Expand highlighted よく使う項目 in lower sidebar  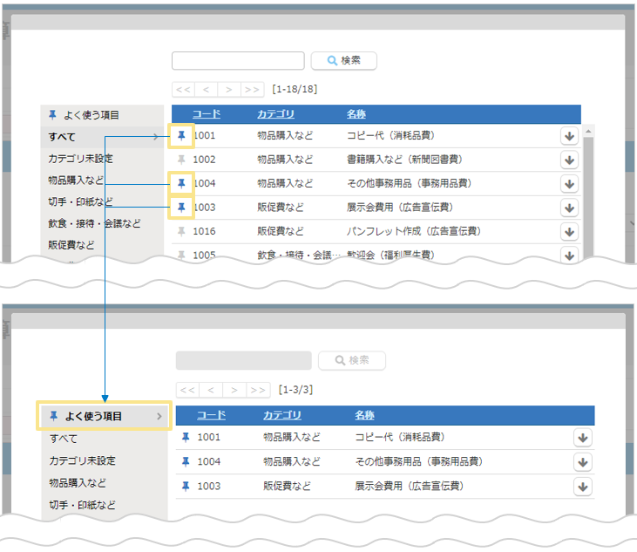coord(159,417)
